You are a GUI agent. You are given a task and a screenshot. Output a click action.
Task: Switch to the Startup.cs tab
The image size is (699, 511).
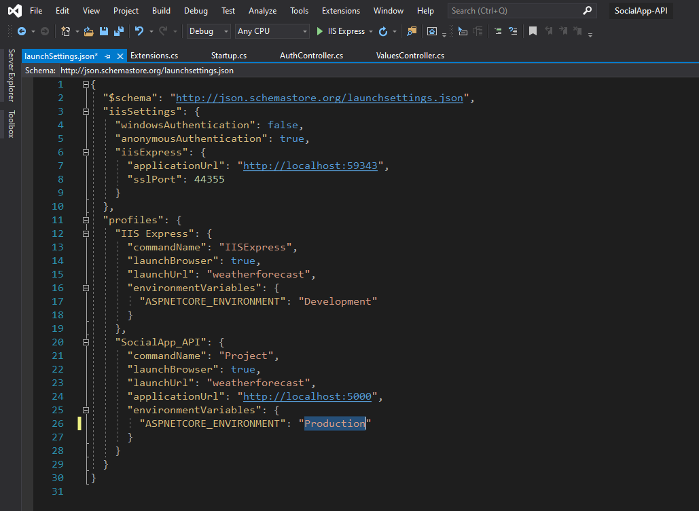point(229,56)
